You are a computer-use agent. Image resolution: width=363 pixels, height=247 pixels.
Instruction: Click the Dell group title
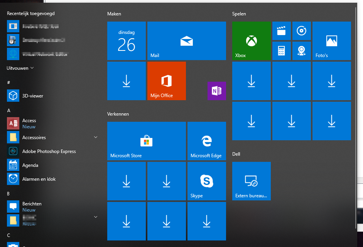(x=236, y=154)
